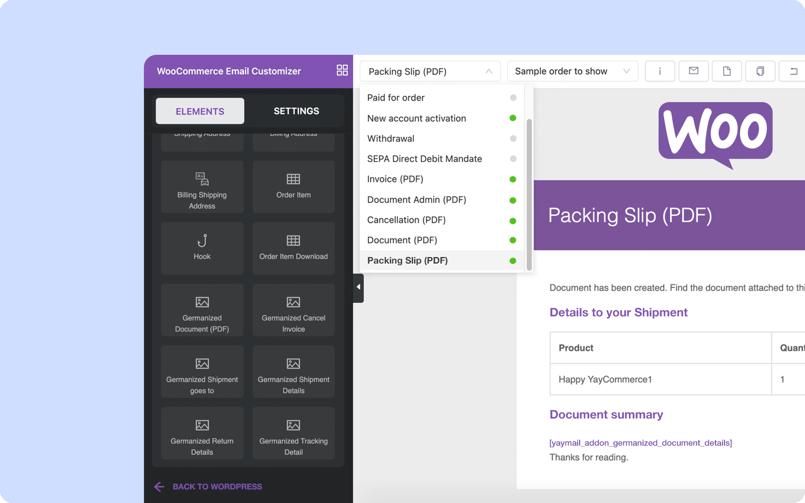Select Cancellation (PDF) template

click(442, 220)
